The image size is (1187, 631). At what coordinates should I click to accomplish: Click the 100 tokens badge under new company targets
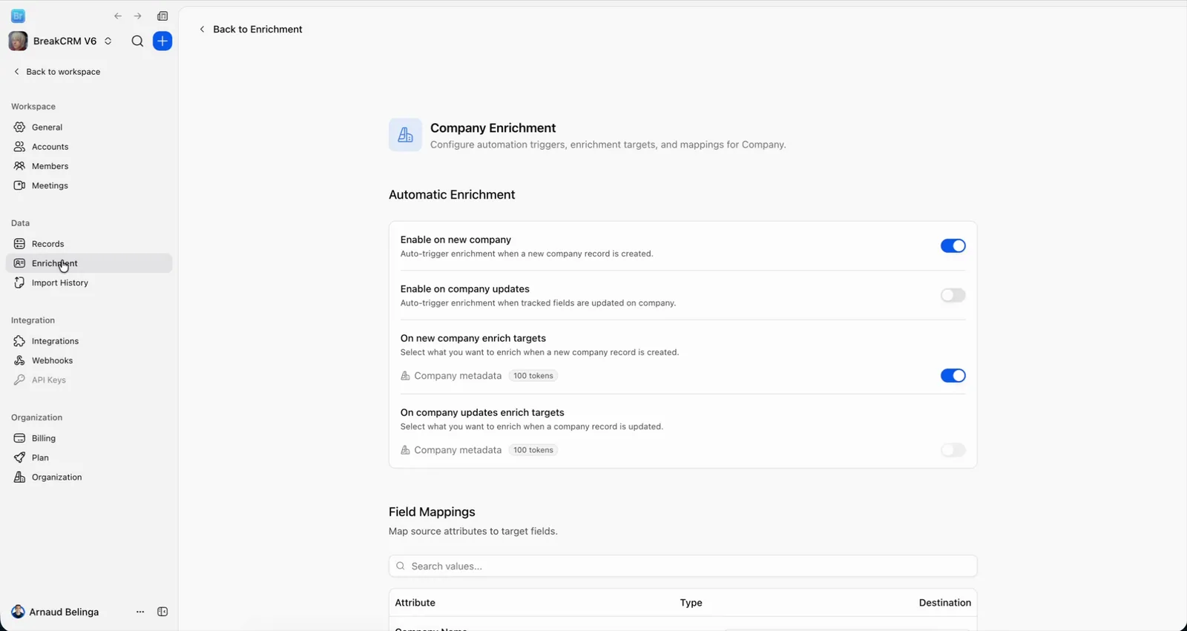pos(533,376)
